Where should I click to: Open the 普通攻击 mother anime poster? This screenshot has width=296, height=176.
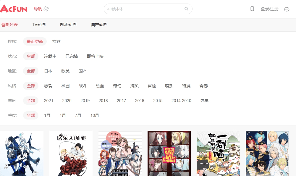[x=120, y=153]
